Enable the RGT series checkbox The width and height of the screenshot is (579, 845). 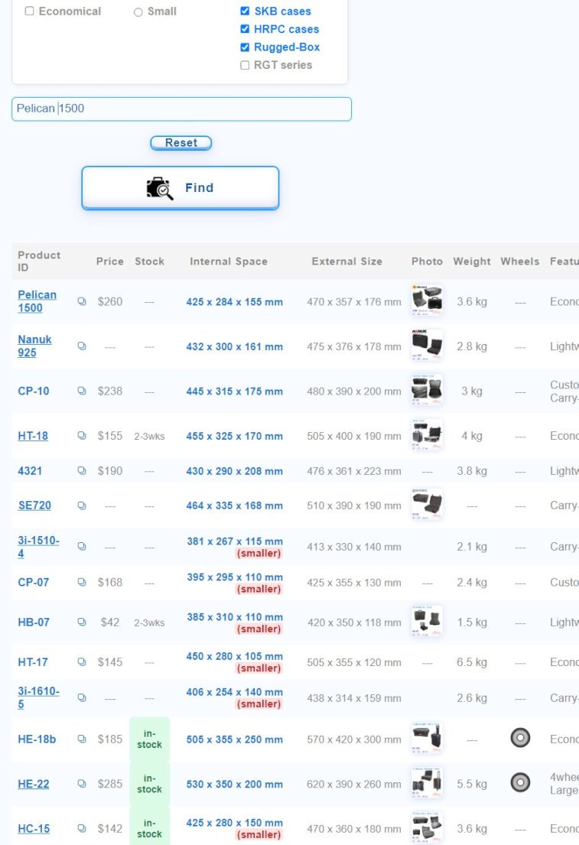click(x=245, y=65)
